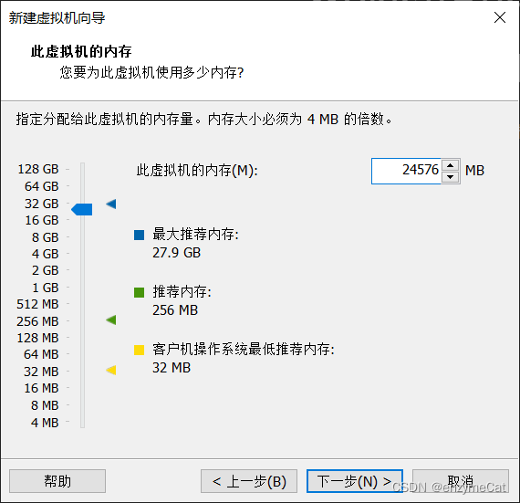Click the 帮助 help button

pyautogui.click(x=57, y=481)
